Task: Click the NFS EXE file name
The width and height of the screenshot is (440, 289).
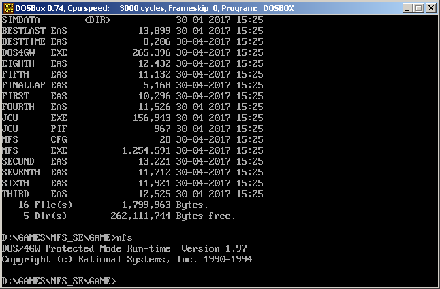Action: pyautogui.click(x=35, y=151)
